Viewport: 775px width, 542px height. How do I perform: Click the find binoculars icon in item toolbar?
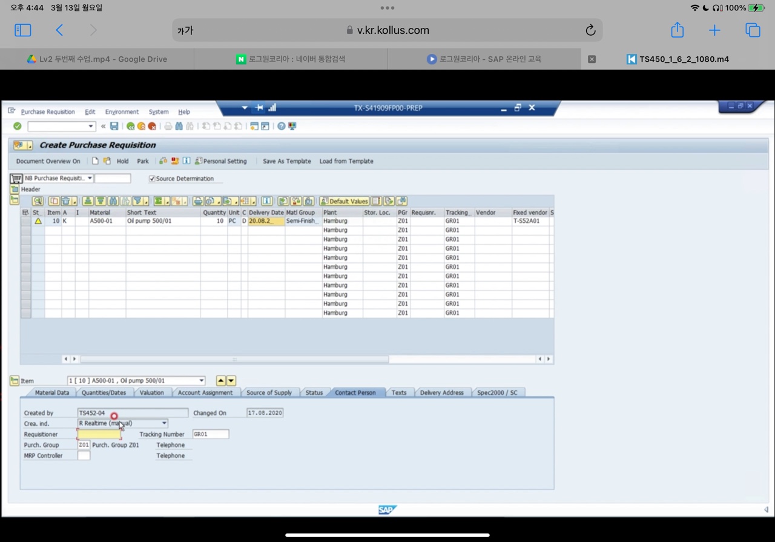[x=113, y=201]
